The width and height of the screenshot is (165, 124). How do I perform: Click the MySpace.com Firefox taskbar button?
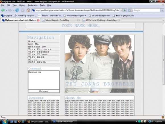[x=39, y=121]
